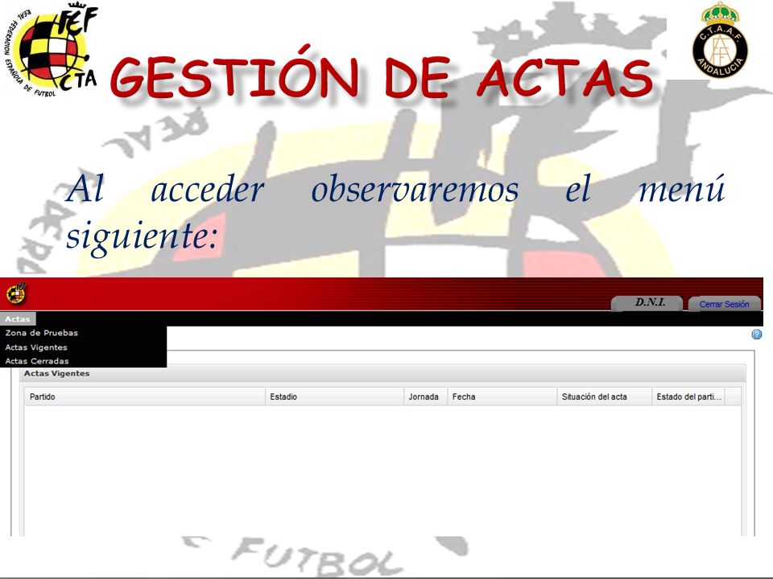
Task: Sort by the Estadio column header
Action: click(x=334, y=396)
